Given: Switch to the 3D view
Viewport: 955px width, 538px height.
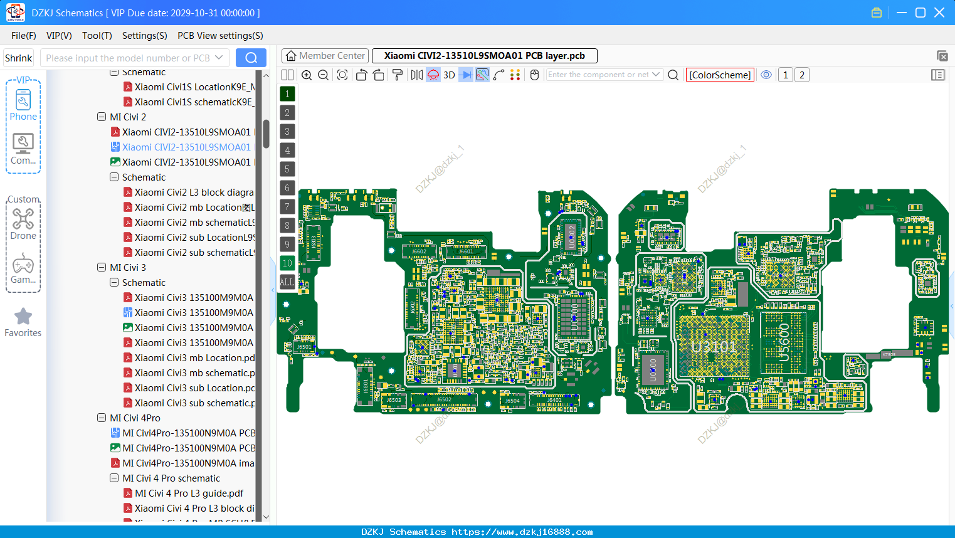Looking at the screenshot, I should (449, 75).
